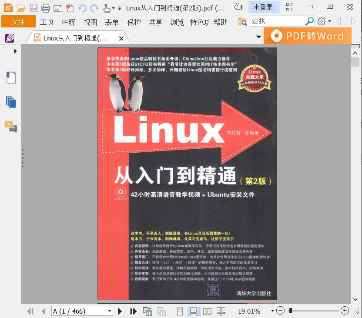The width and height of the screenshot is (362, 318).
Task: Open the tab list dropdown arrow
Action: point(259,37)
